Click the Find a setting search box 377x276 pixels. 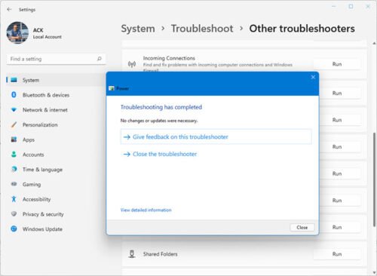coord(56,59)
